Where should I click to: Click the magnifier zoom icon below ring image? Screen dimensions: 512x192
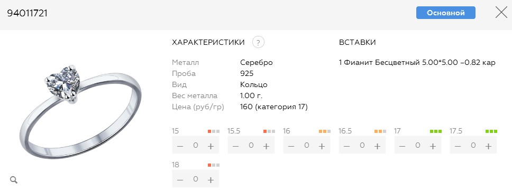[x=14, y=180]
